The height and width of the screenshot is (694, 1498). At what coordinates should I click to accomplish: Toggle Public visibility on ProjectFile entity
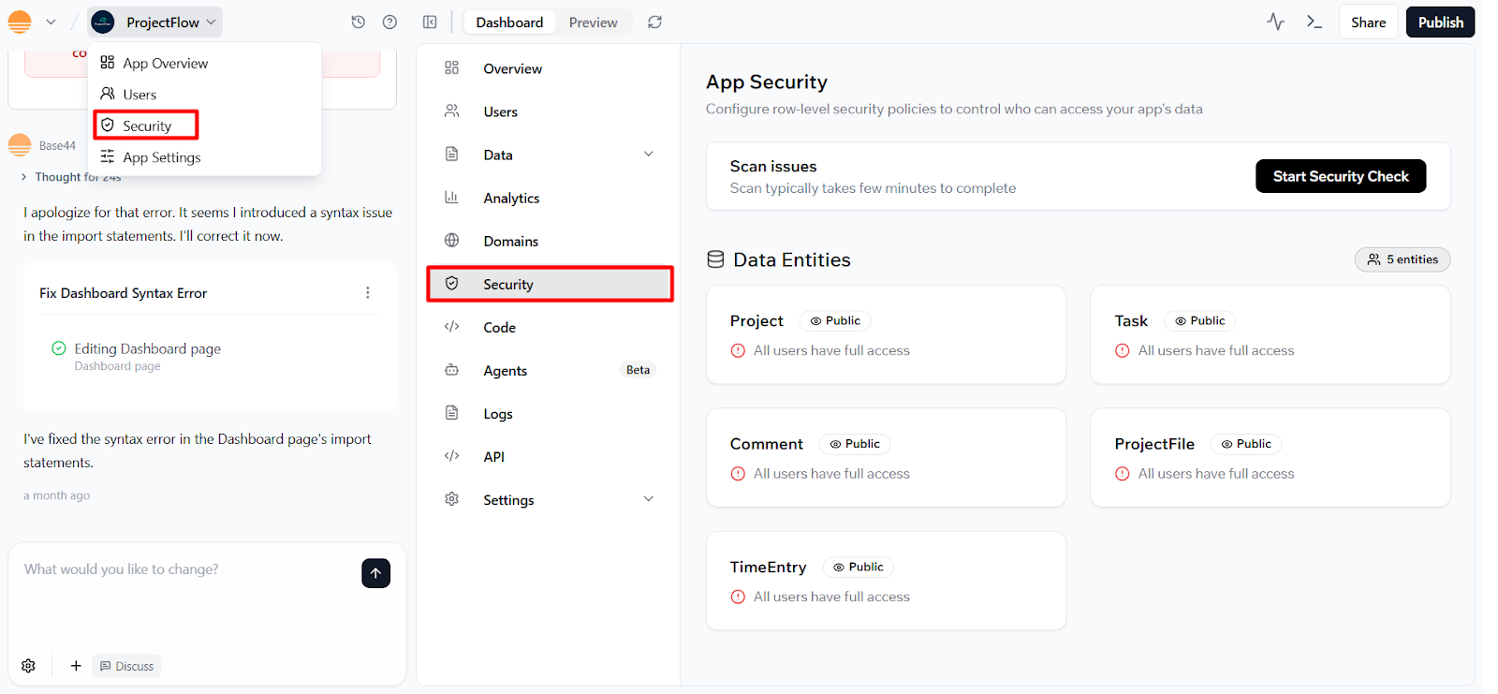[x=1246, y=444]
